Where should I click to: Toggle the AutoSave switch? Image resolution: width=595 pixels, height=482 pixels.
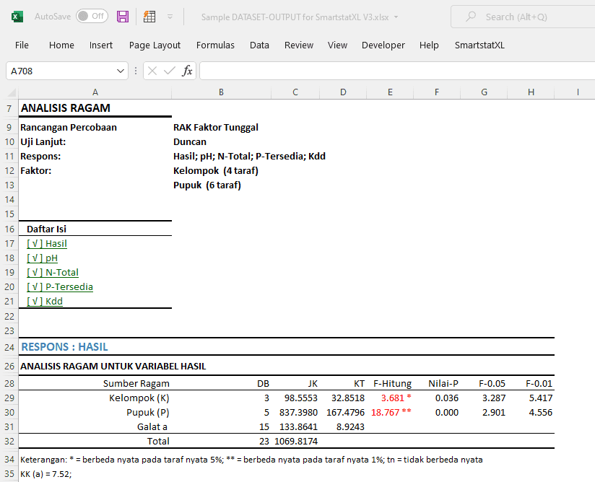[92, 16]
